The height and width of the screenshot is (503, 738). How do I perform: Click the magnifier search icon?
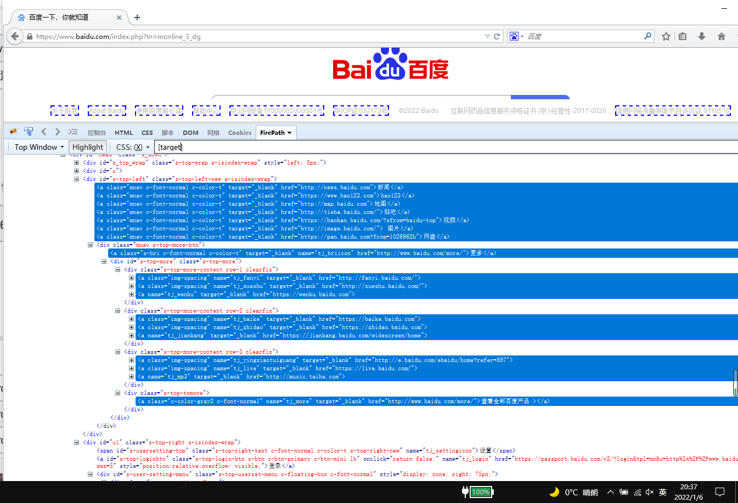(x=648, y=36)
